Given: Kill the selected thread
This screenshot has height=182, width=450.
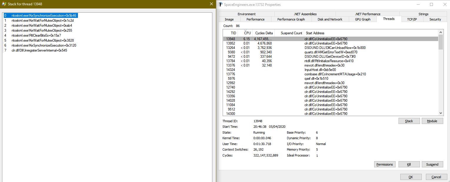Looking at the screenshot, I should pos(409,164).
